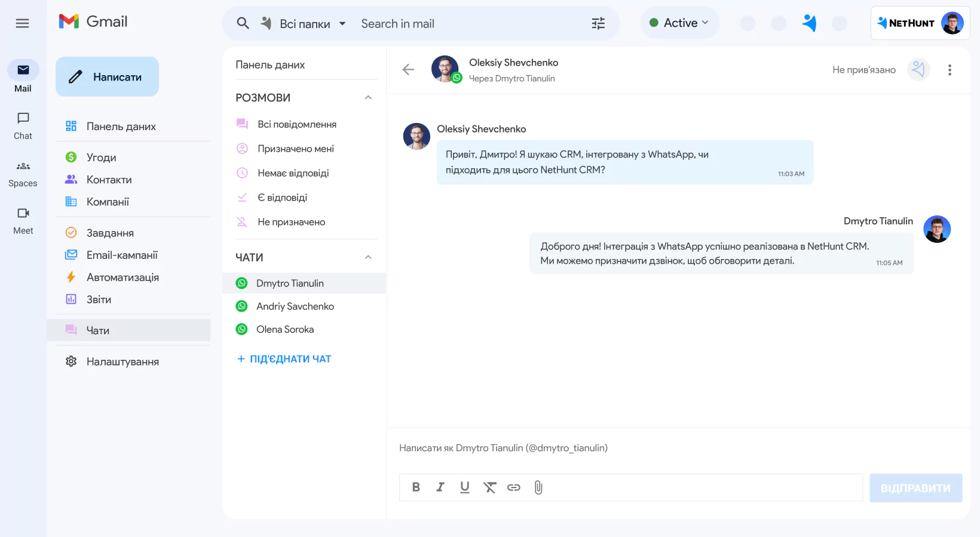
Task: Open Dmytro Tianulin WhatsApp chat
Action: pyautogui.click(x=304, y=283)
